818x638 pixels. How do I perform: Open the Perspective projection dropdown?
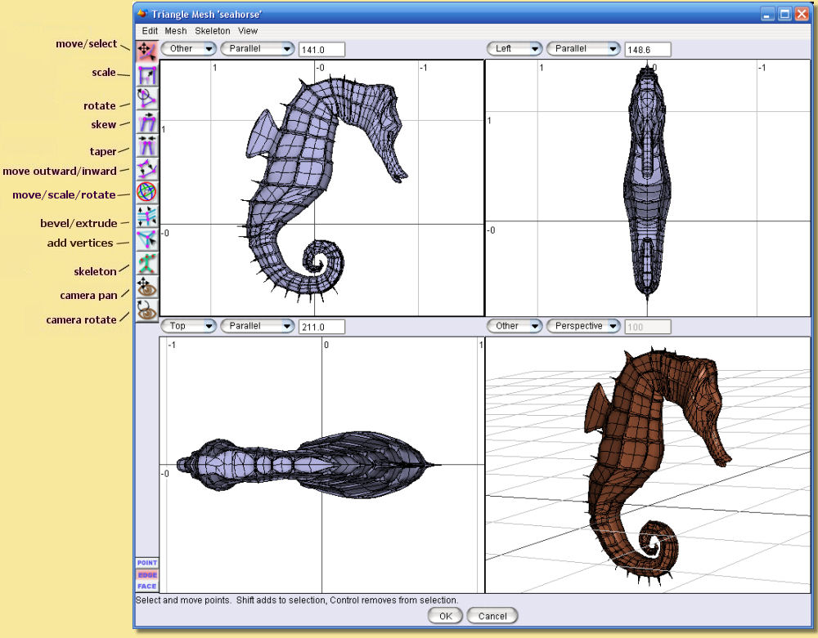tap(583, 326)
